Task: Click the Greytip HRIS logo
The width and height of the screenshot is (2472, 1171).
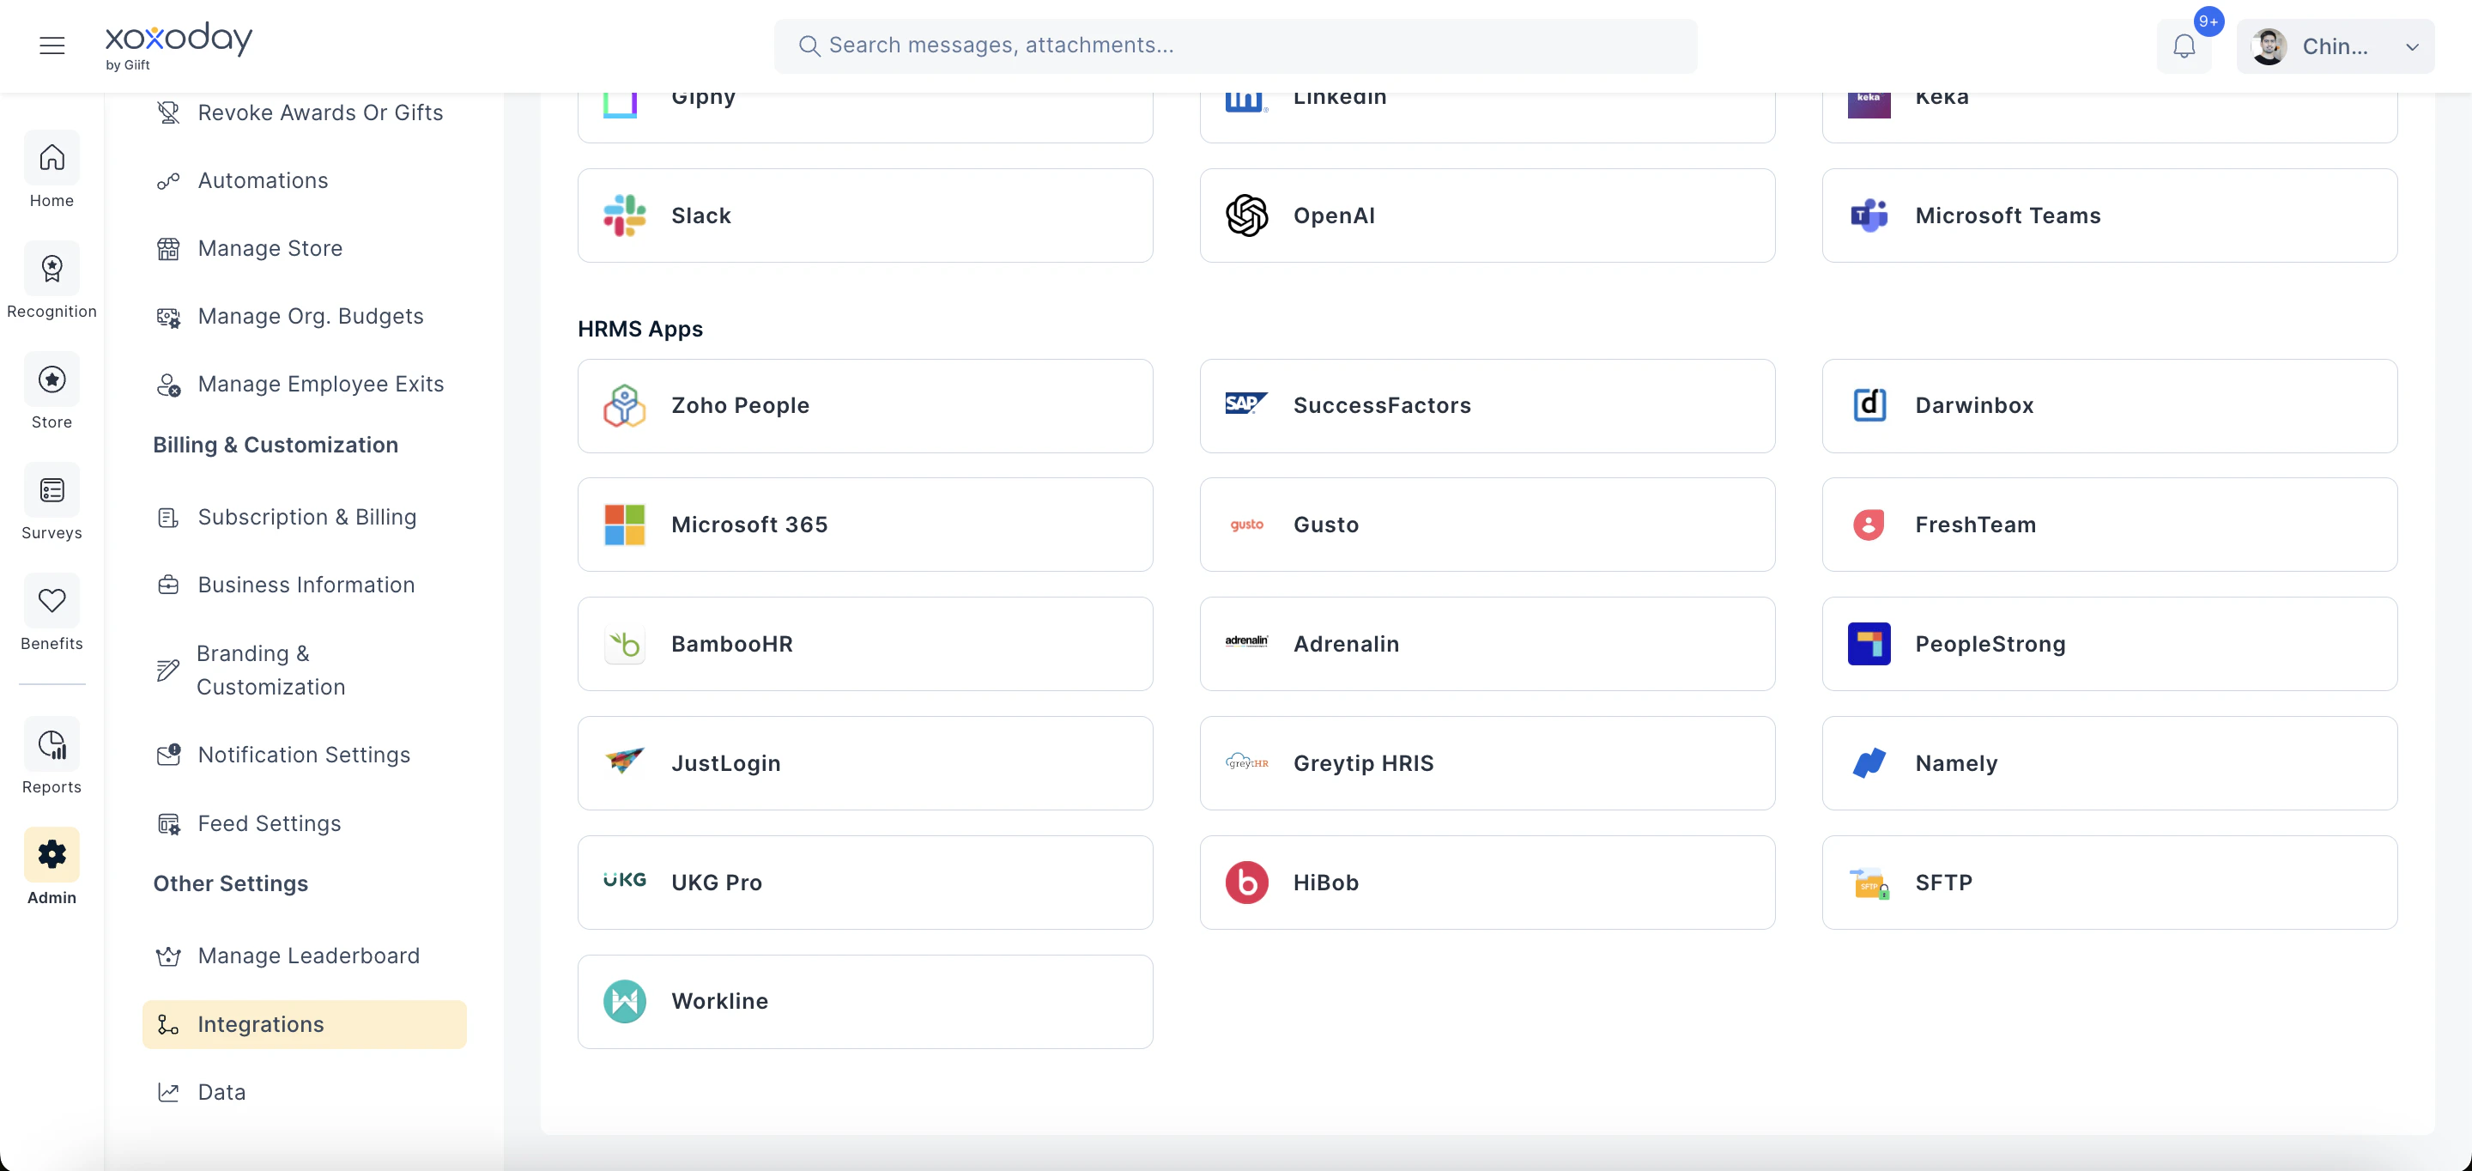Action: [1246, 762]
